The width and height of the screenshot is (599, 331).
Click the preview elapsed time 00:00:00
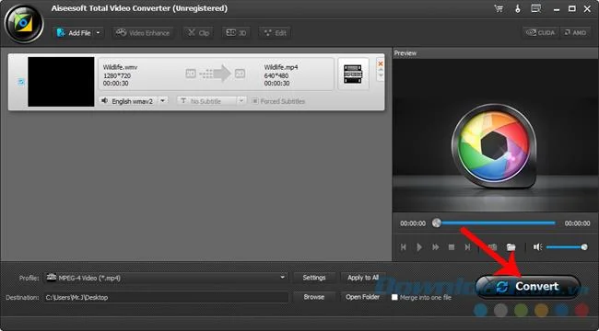click(413, 223)
